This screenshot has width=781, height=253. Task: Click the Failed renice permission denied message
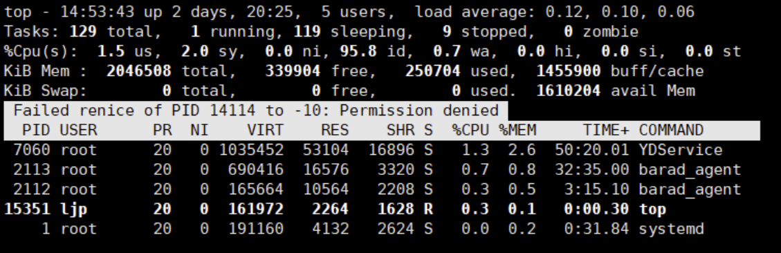click(x=256, y=111)
